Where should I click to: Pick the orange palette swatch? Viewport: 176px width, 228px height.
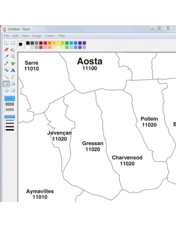(x=50, y=43)
